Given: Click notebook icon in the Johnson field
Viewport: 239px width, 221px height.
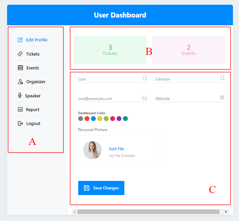Looking at the screenshot, I should click(x=222, y=78).
